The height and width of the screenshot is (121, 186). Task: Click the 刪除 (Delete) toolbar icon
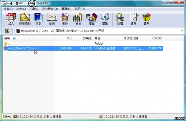tap(65, 19)
